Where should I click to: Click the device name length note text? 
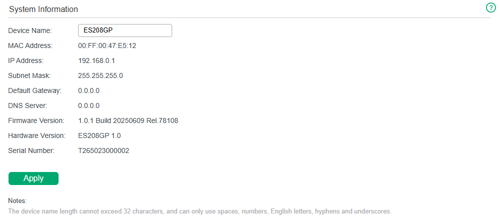point(200,211)
